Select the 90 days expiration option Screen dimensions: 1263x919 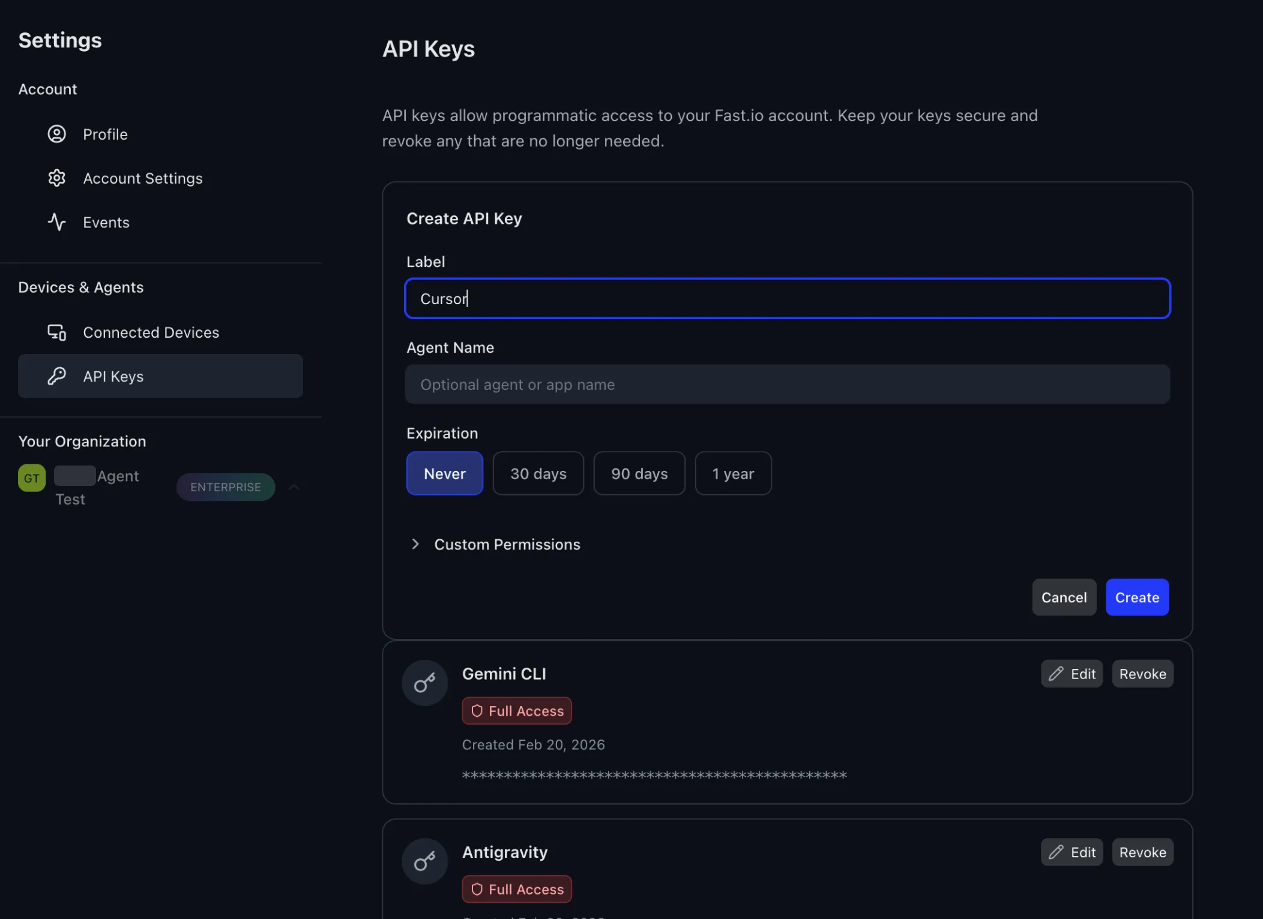[x=639, y=473]
